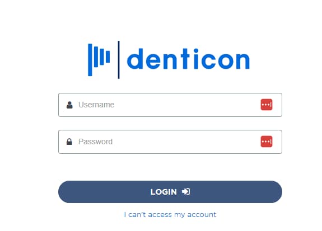Select the word "account" in the recovery link
Viewport: 322px width, 231px height.
coord(202,215)
